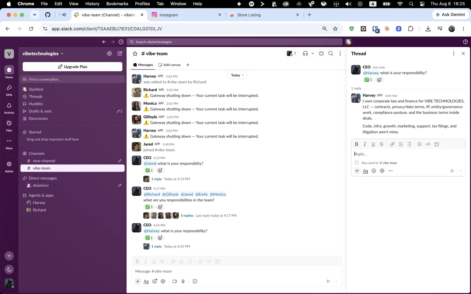
Task: Open dzianisvv direct message
Action: point(72,186)
